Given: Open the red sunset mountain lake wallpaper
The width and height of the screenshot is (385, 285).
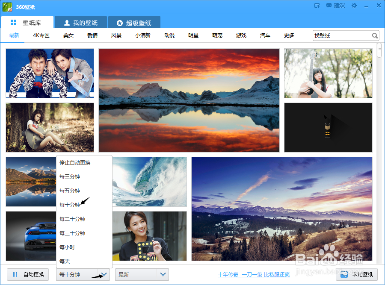Looking at the screenshot, I should point(189,100).
